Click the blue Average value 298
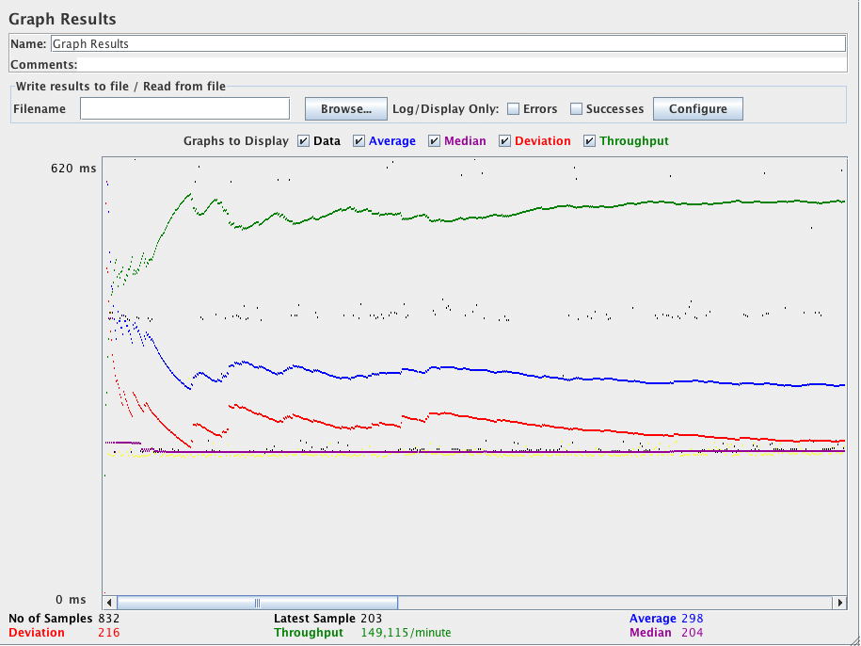Image resolution: width=861 pixels, height=646 pixels. tap(694, 618)
